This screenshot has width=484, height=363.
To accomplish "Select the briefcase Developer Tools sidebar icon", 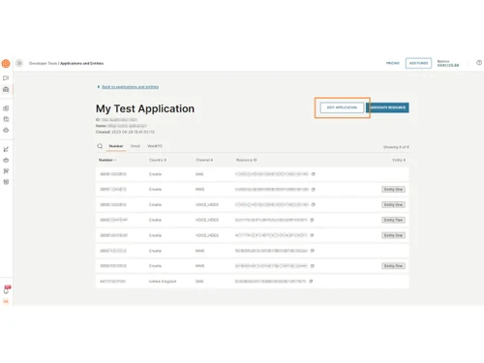I will click(6, 89).
